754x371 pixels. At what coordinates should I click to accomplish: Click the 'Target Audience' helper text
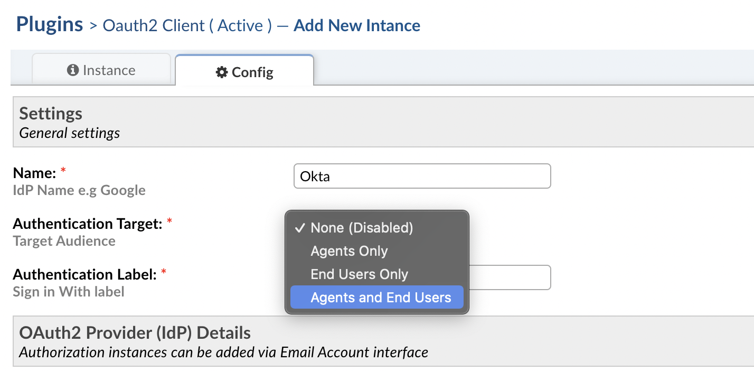(x=64, y=241)
